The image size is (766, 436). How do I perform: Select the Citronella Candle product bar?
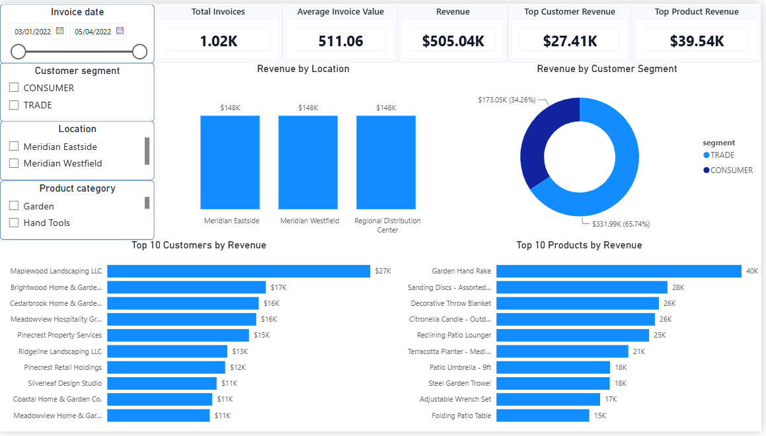576,319
